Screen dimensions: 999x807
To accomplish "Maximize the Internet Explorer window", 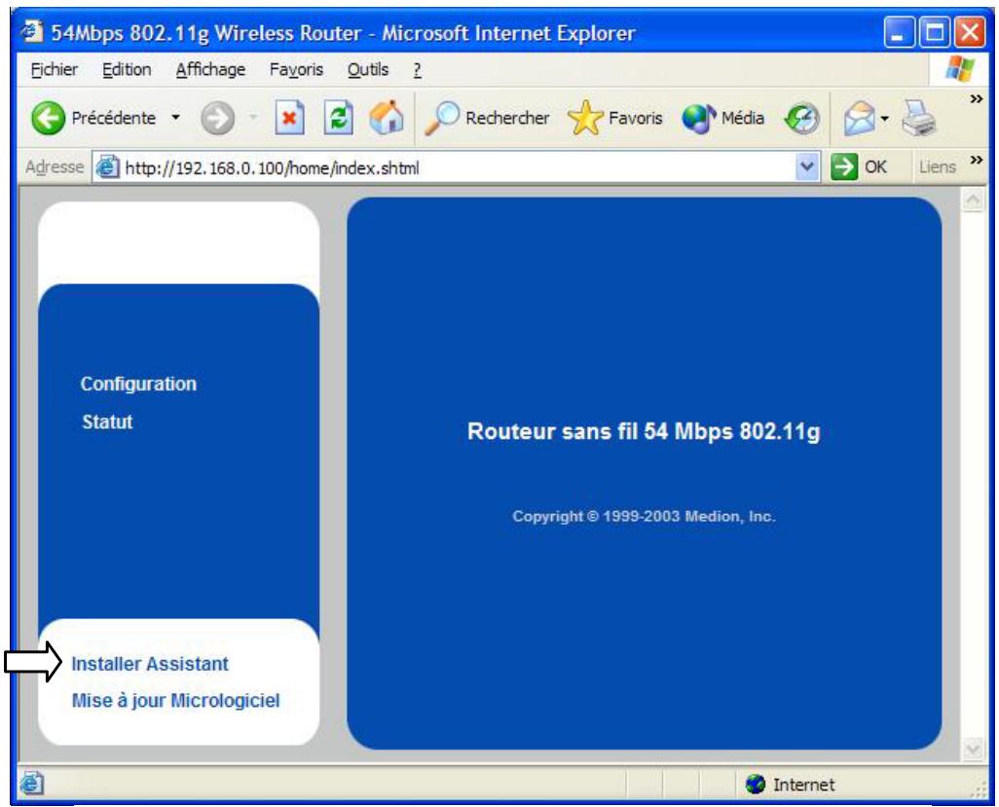I will pos(934,32).
